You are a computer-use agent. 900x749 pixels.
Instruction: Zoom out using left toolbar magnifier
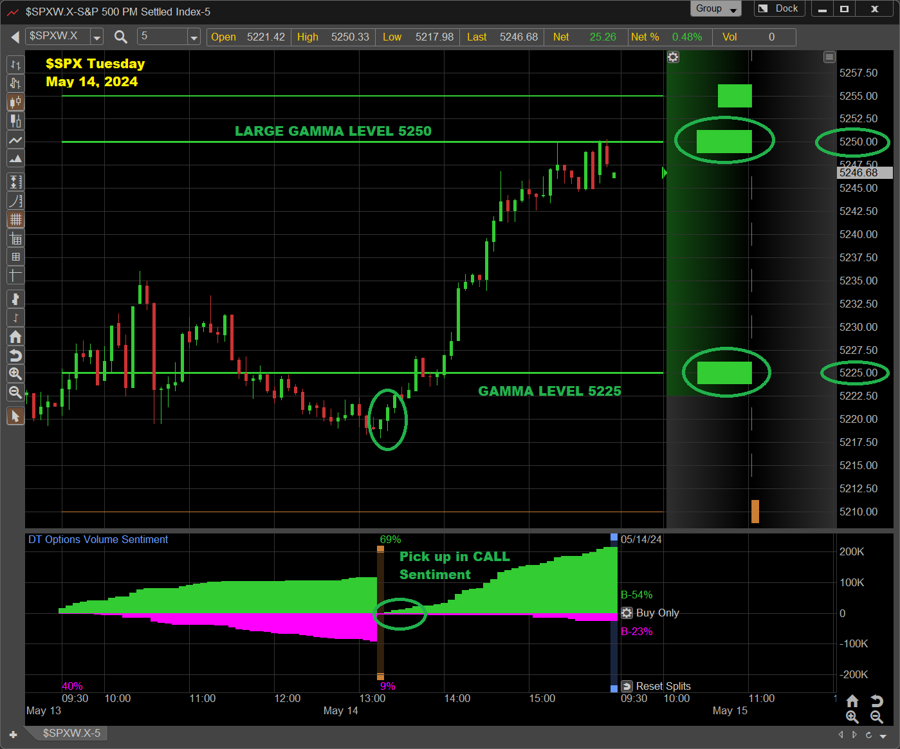pos(15,393)
